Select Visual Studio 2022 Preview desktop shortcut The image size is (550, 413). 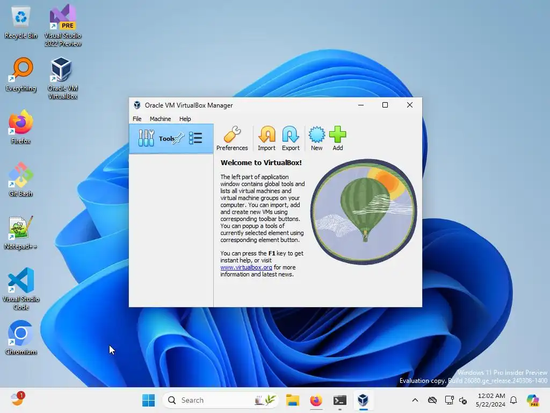pyautogui.click(x=62, y=26)
